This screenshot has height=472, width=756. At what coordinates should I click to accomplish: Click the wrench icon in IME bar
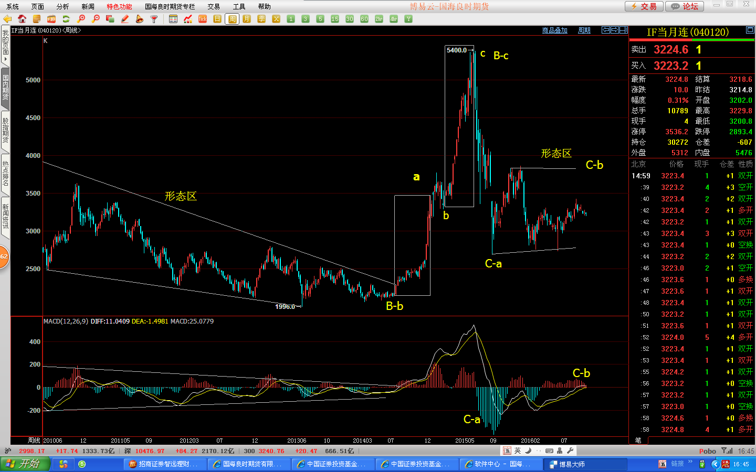pyautogui.click(x=570, y=450)
